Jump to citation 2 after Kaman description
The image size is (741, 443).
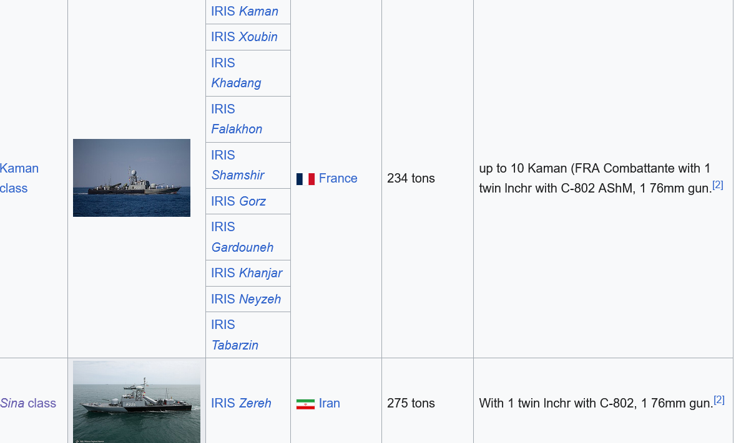coord(717,184)
